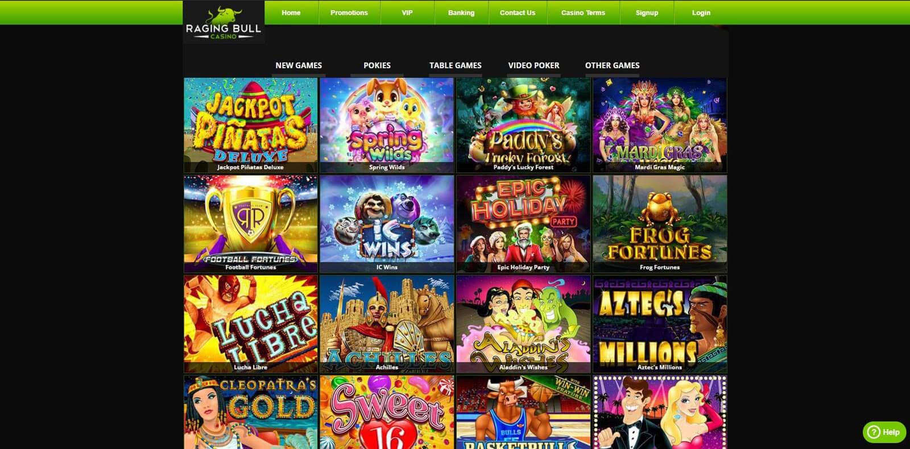Viewport: 910px width, 449px height.
Task: Go to the Promotions page
Action: click(349, 13)
